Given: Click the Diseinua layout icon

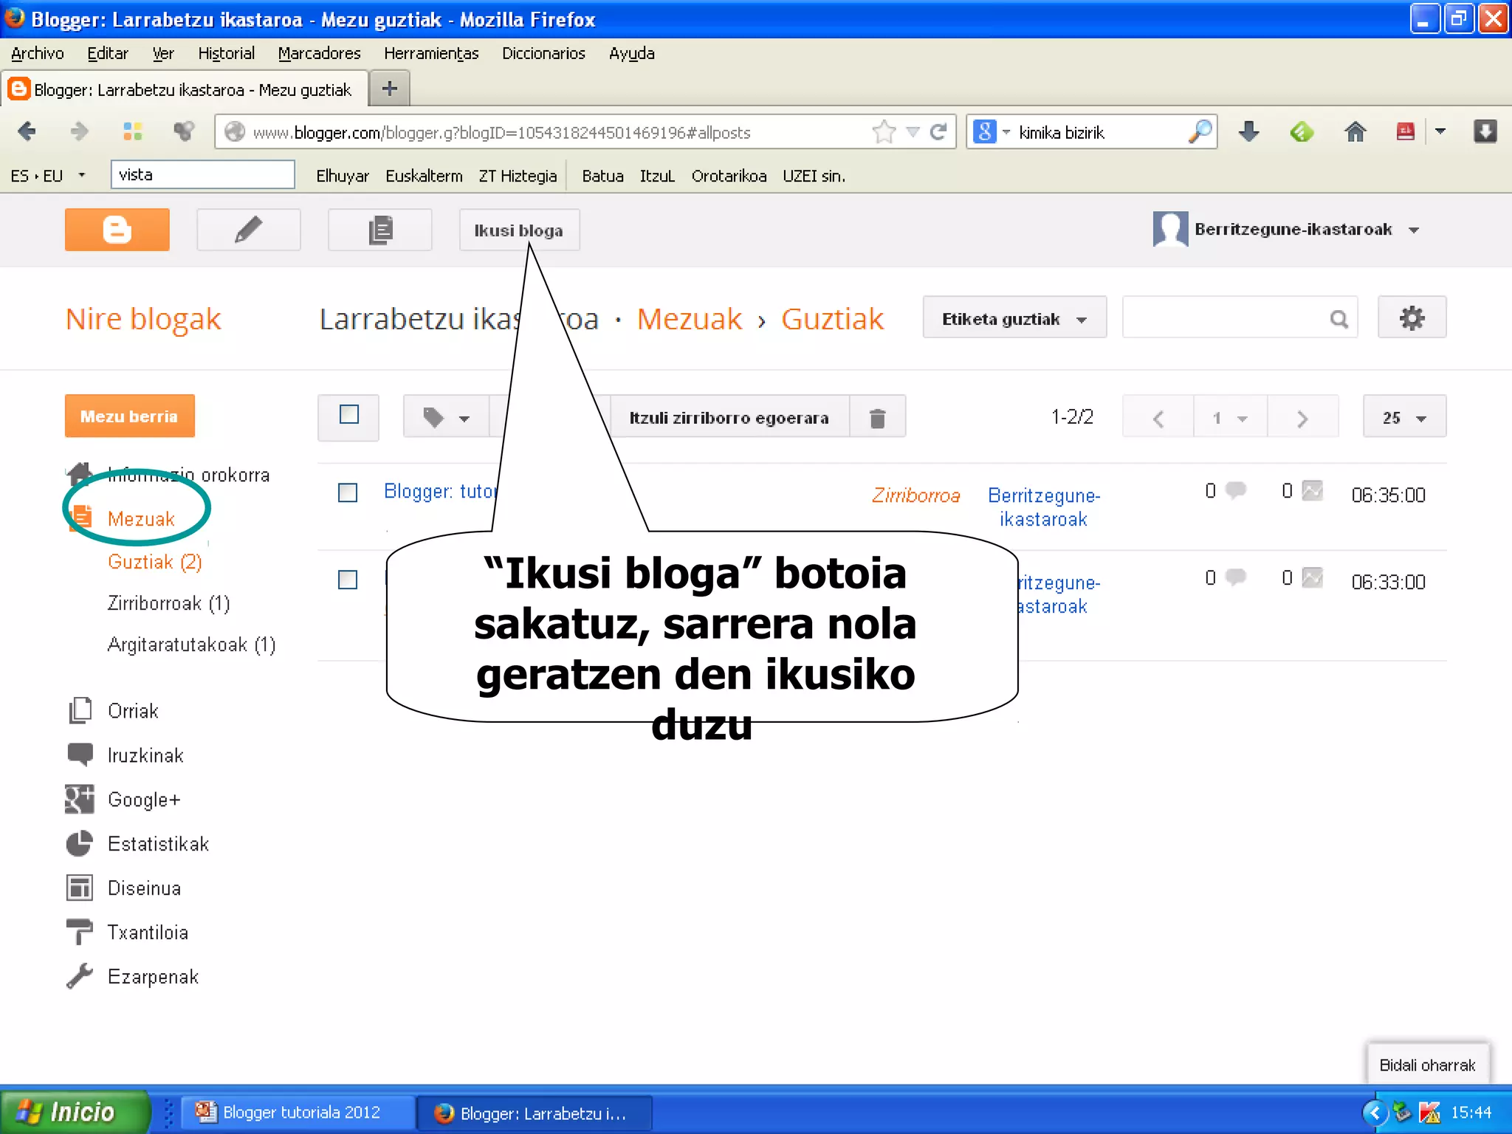Looking at the screenshot, I should pyautogui.click(x=80, y=887).
